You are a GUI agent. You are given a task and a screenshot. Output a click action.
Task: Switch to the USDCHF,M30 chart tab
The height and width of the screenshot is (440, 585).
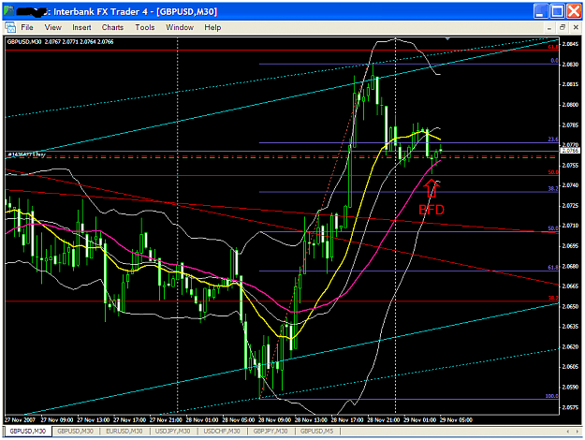222,431
